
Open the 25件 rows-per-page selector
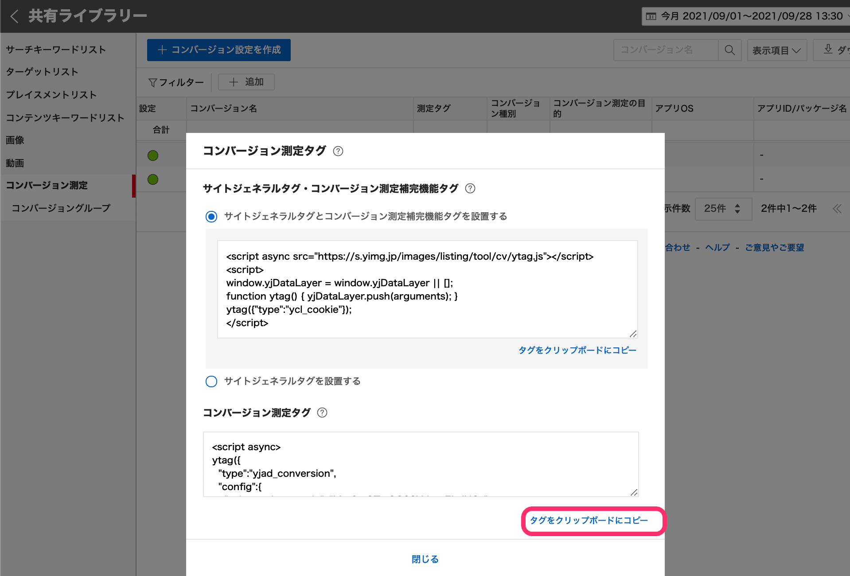[723, 209]
